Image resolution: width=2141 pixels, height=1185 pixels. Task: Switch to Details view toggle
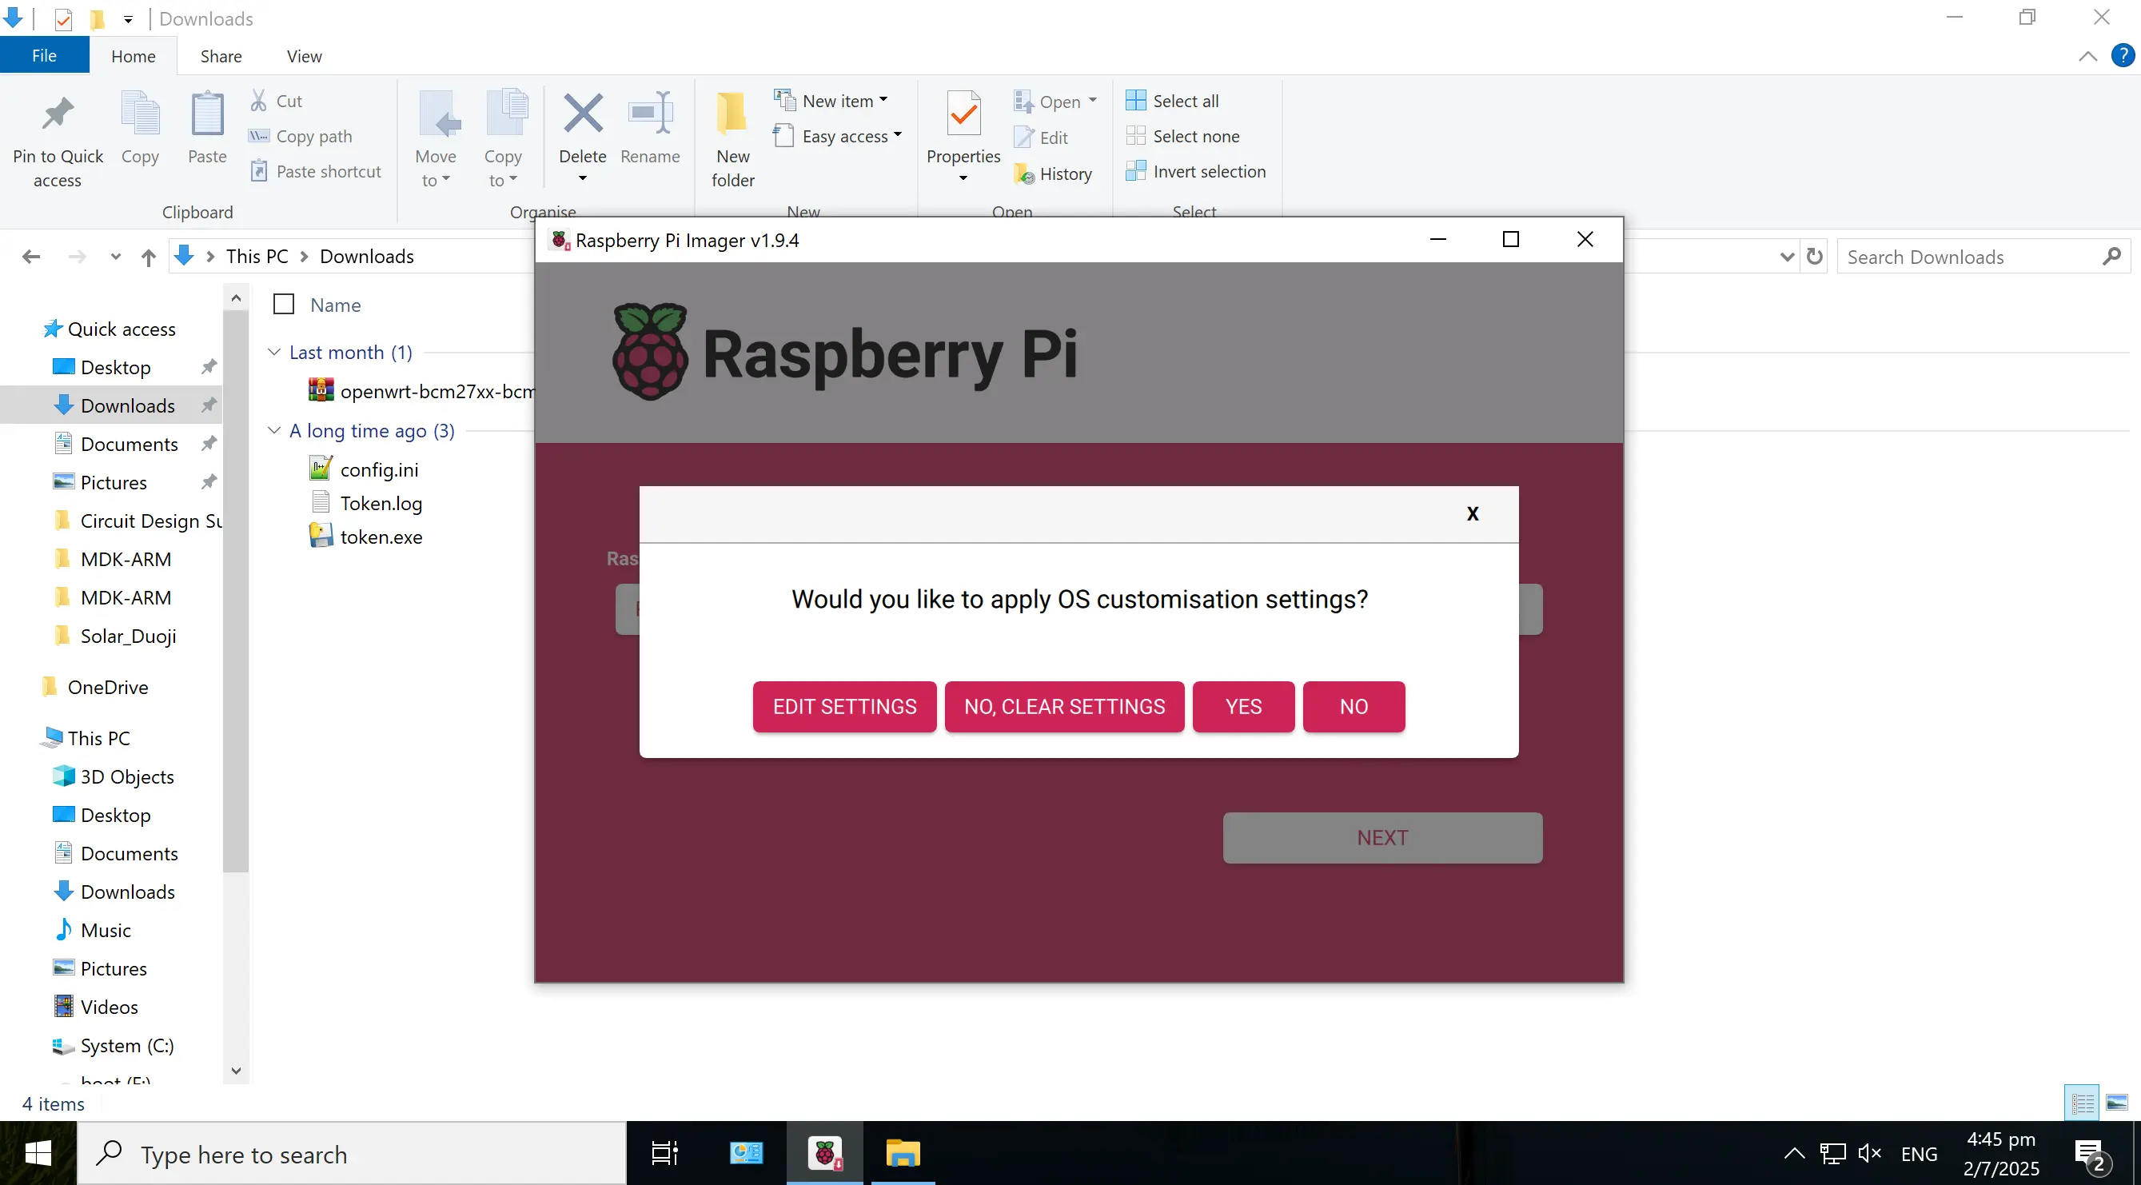coord(2082,1103)
